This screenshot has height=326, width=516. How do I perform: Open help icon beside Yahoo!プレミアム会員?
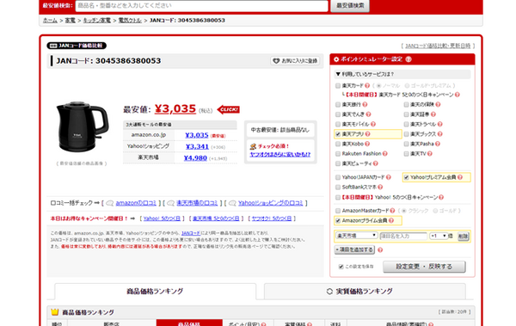[x=460, y=177]
